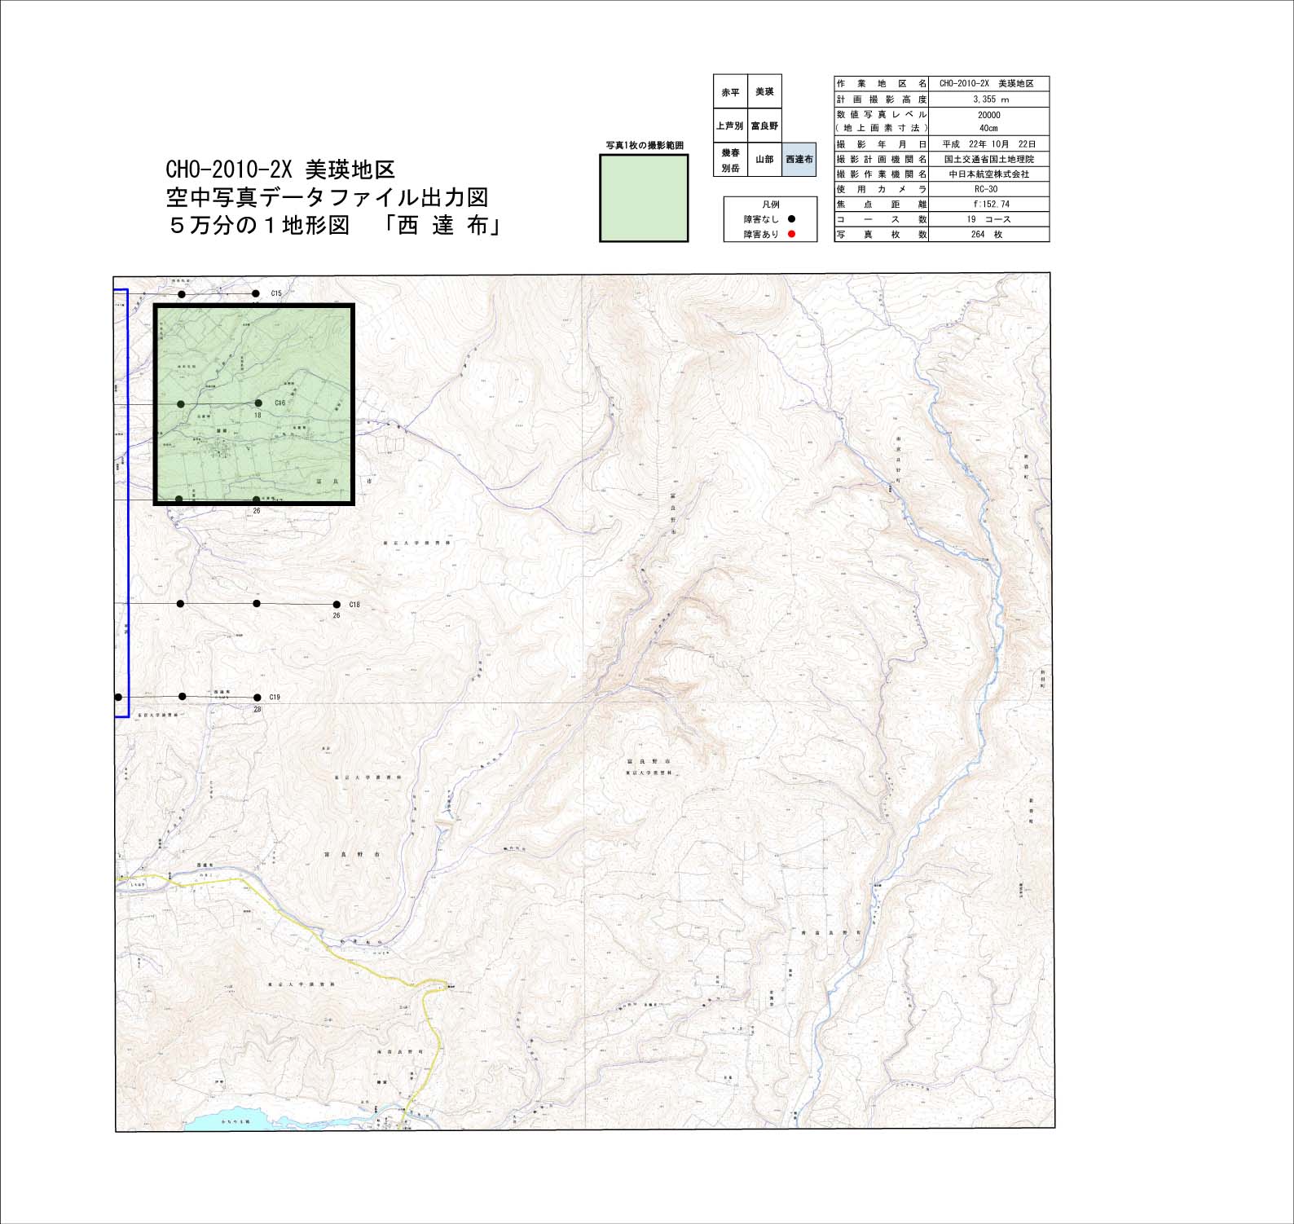Click the light green photo coverage sample box
Viewport: 1294px width, 1224px height.
pyautogui.click(x=644, y=198)
